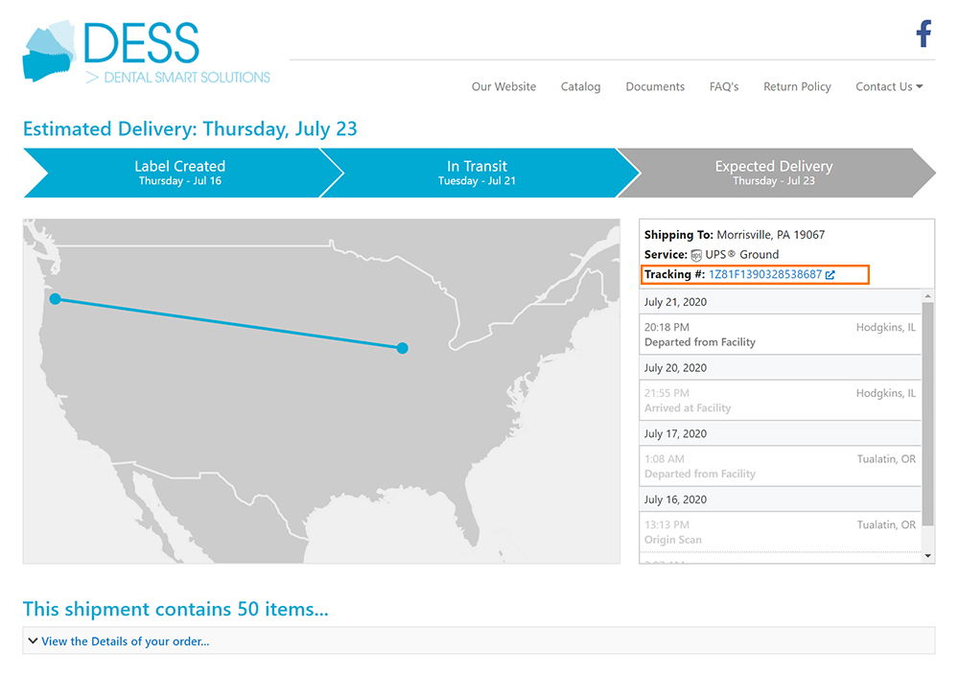Click the external link icon beside tracking number
Screen dimensions: 959x697
830,275
